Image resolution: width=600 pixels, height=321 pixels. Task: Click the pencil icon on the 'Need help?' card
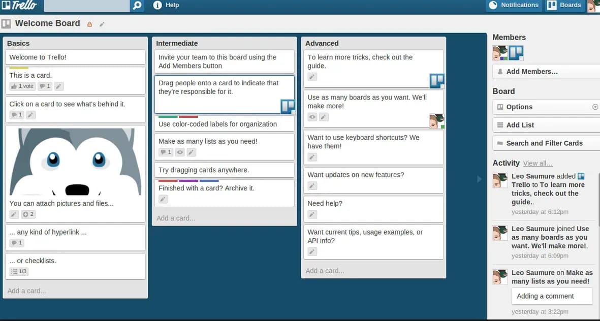[x=312, y=215]
